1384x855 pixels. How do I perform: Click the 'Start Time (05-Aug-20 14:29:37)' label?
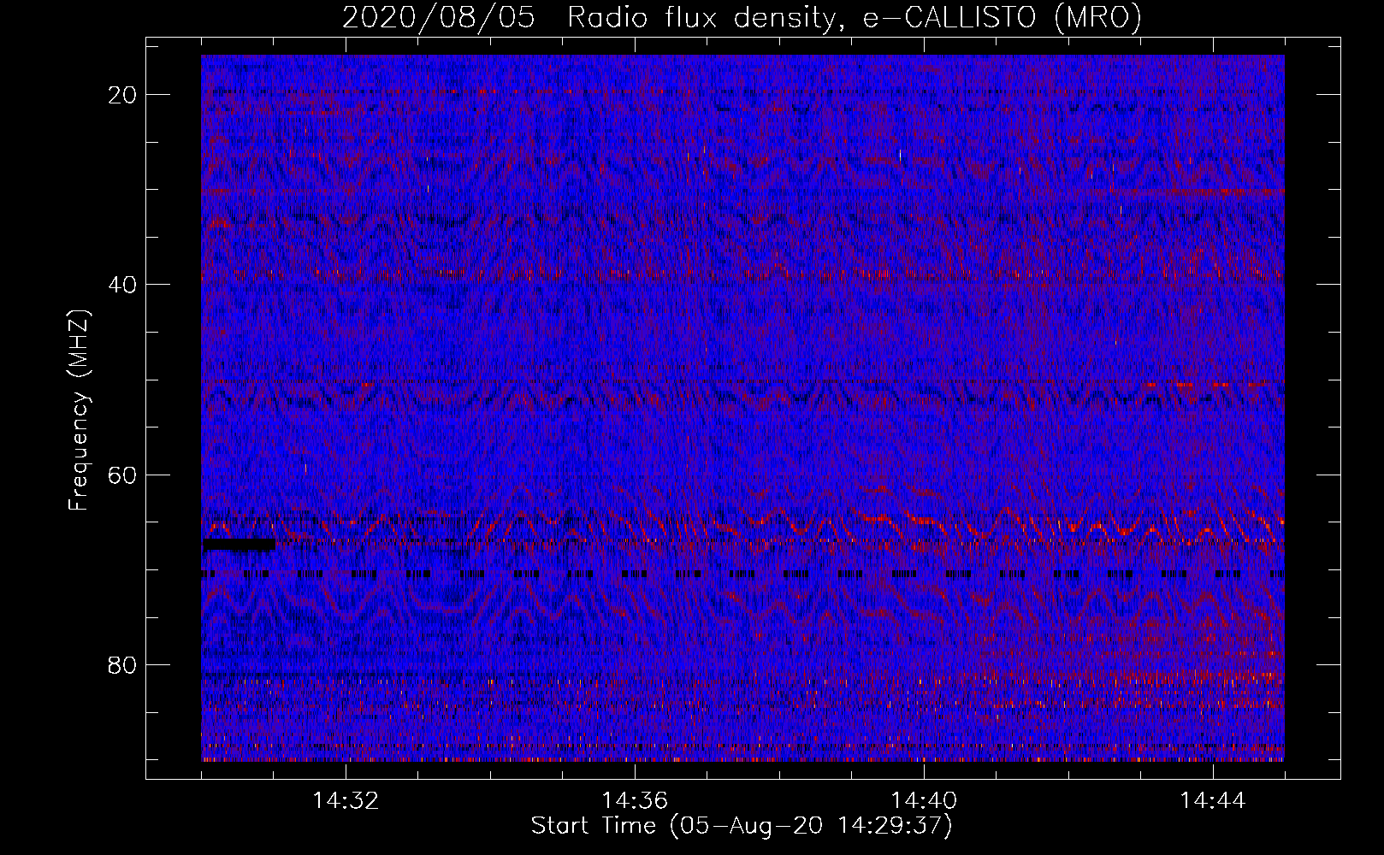(742, 826)
